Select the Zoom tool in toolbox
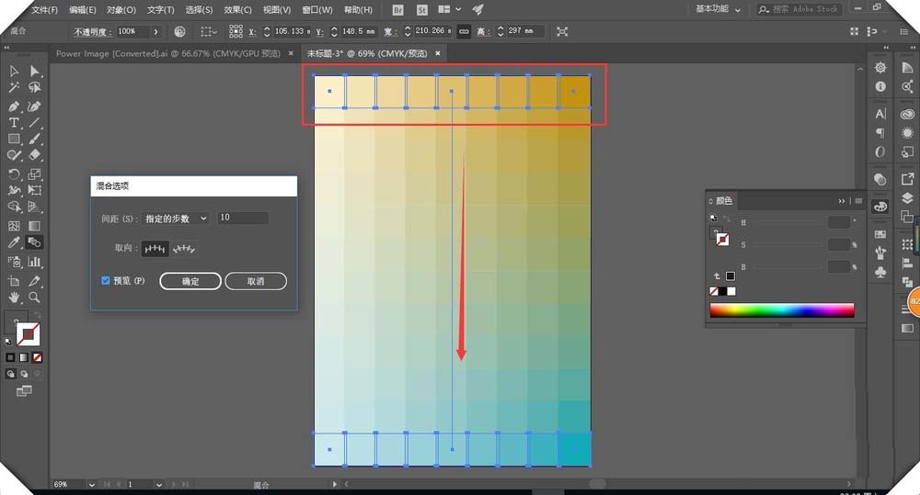This screenshot has height=495, width=920. coord(35,298)
